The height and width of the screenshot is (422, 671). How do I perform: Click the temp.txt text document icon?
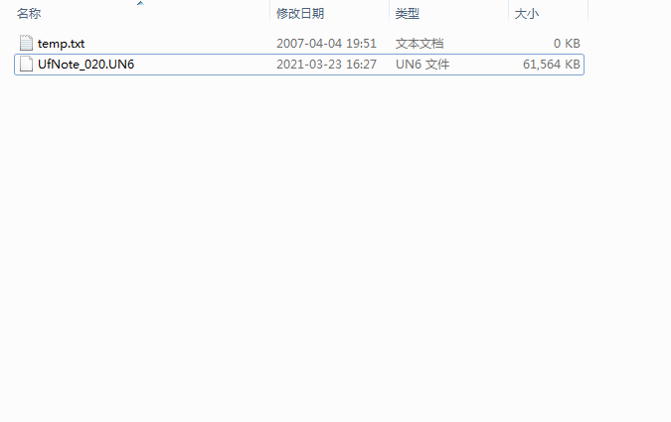(26, 43)
